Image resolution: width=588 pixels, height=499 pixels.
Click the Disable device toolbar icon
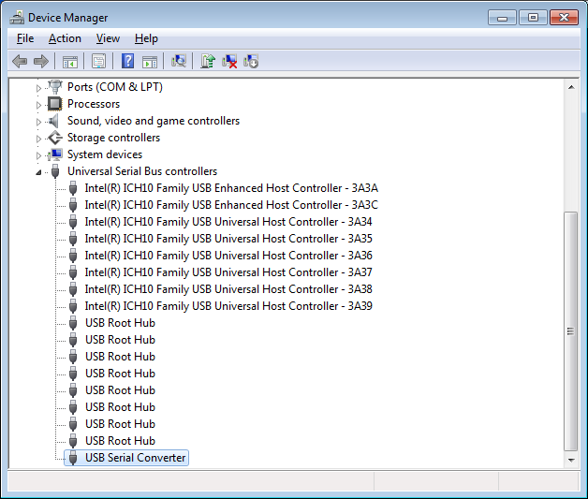pyautogui.click(x=251, y=61)
